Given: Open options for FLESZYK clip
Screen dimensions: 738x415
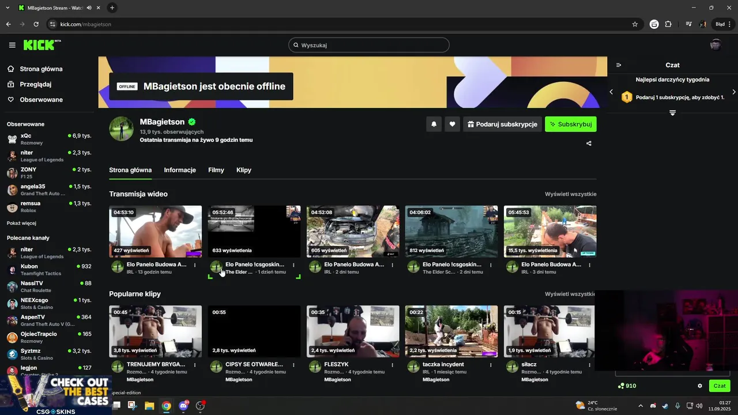Looking at the screenshot, I should (x=392, y=365).
